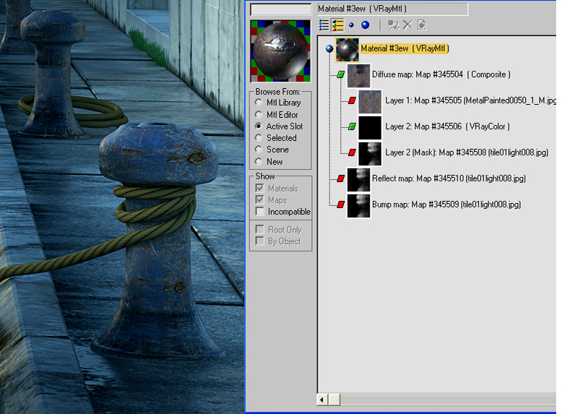Click material name field Material #3ew
562x414 pixels.
392,9
